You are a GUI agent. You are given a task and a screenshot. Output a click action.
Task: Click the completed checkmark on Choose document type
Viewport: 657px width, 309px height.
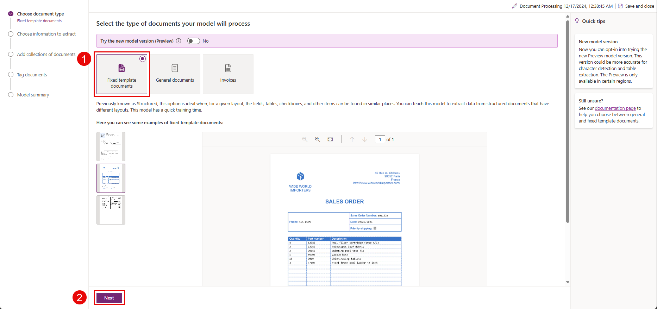(11, 14)
